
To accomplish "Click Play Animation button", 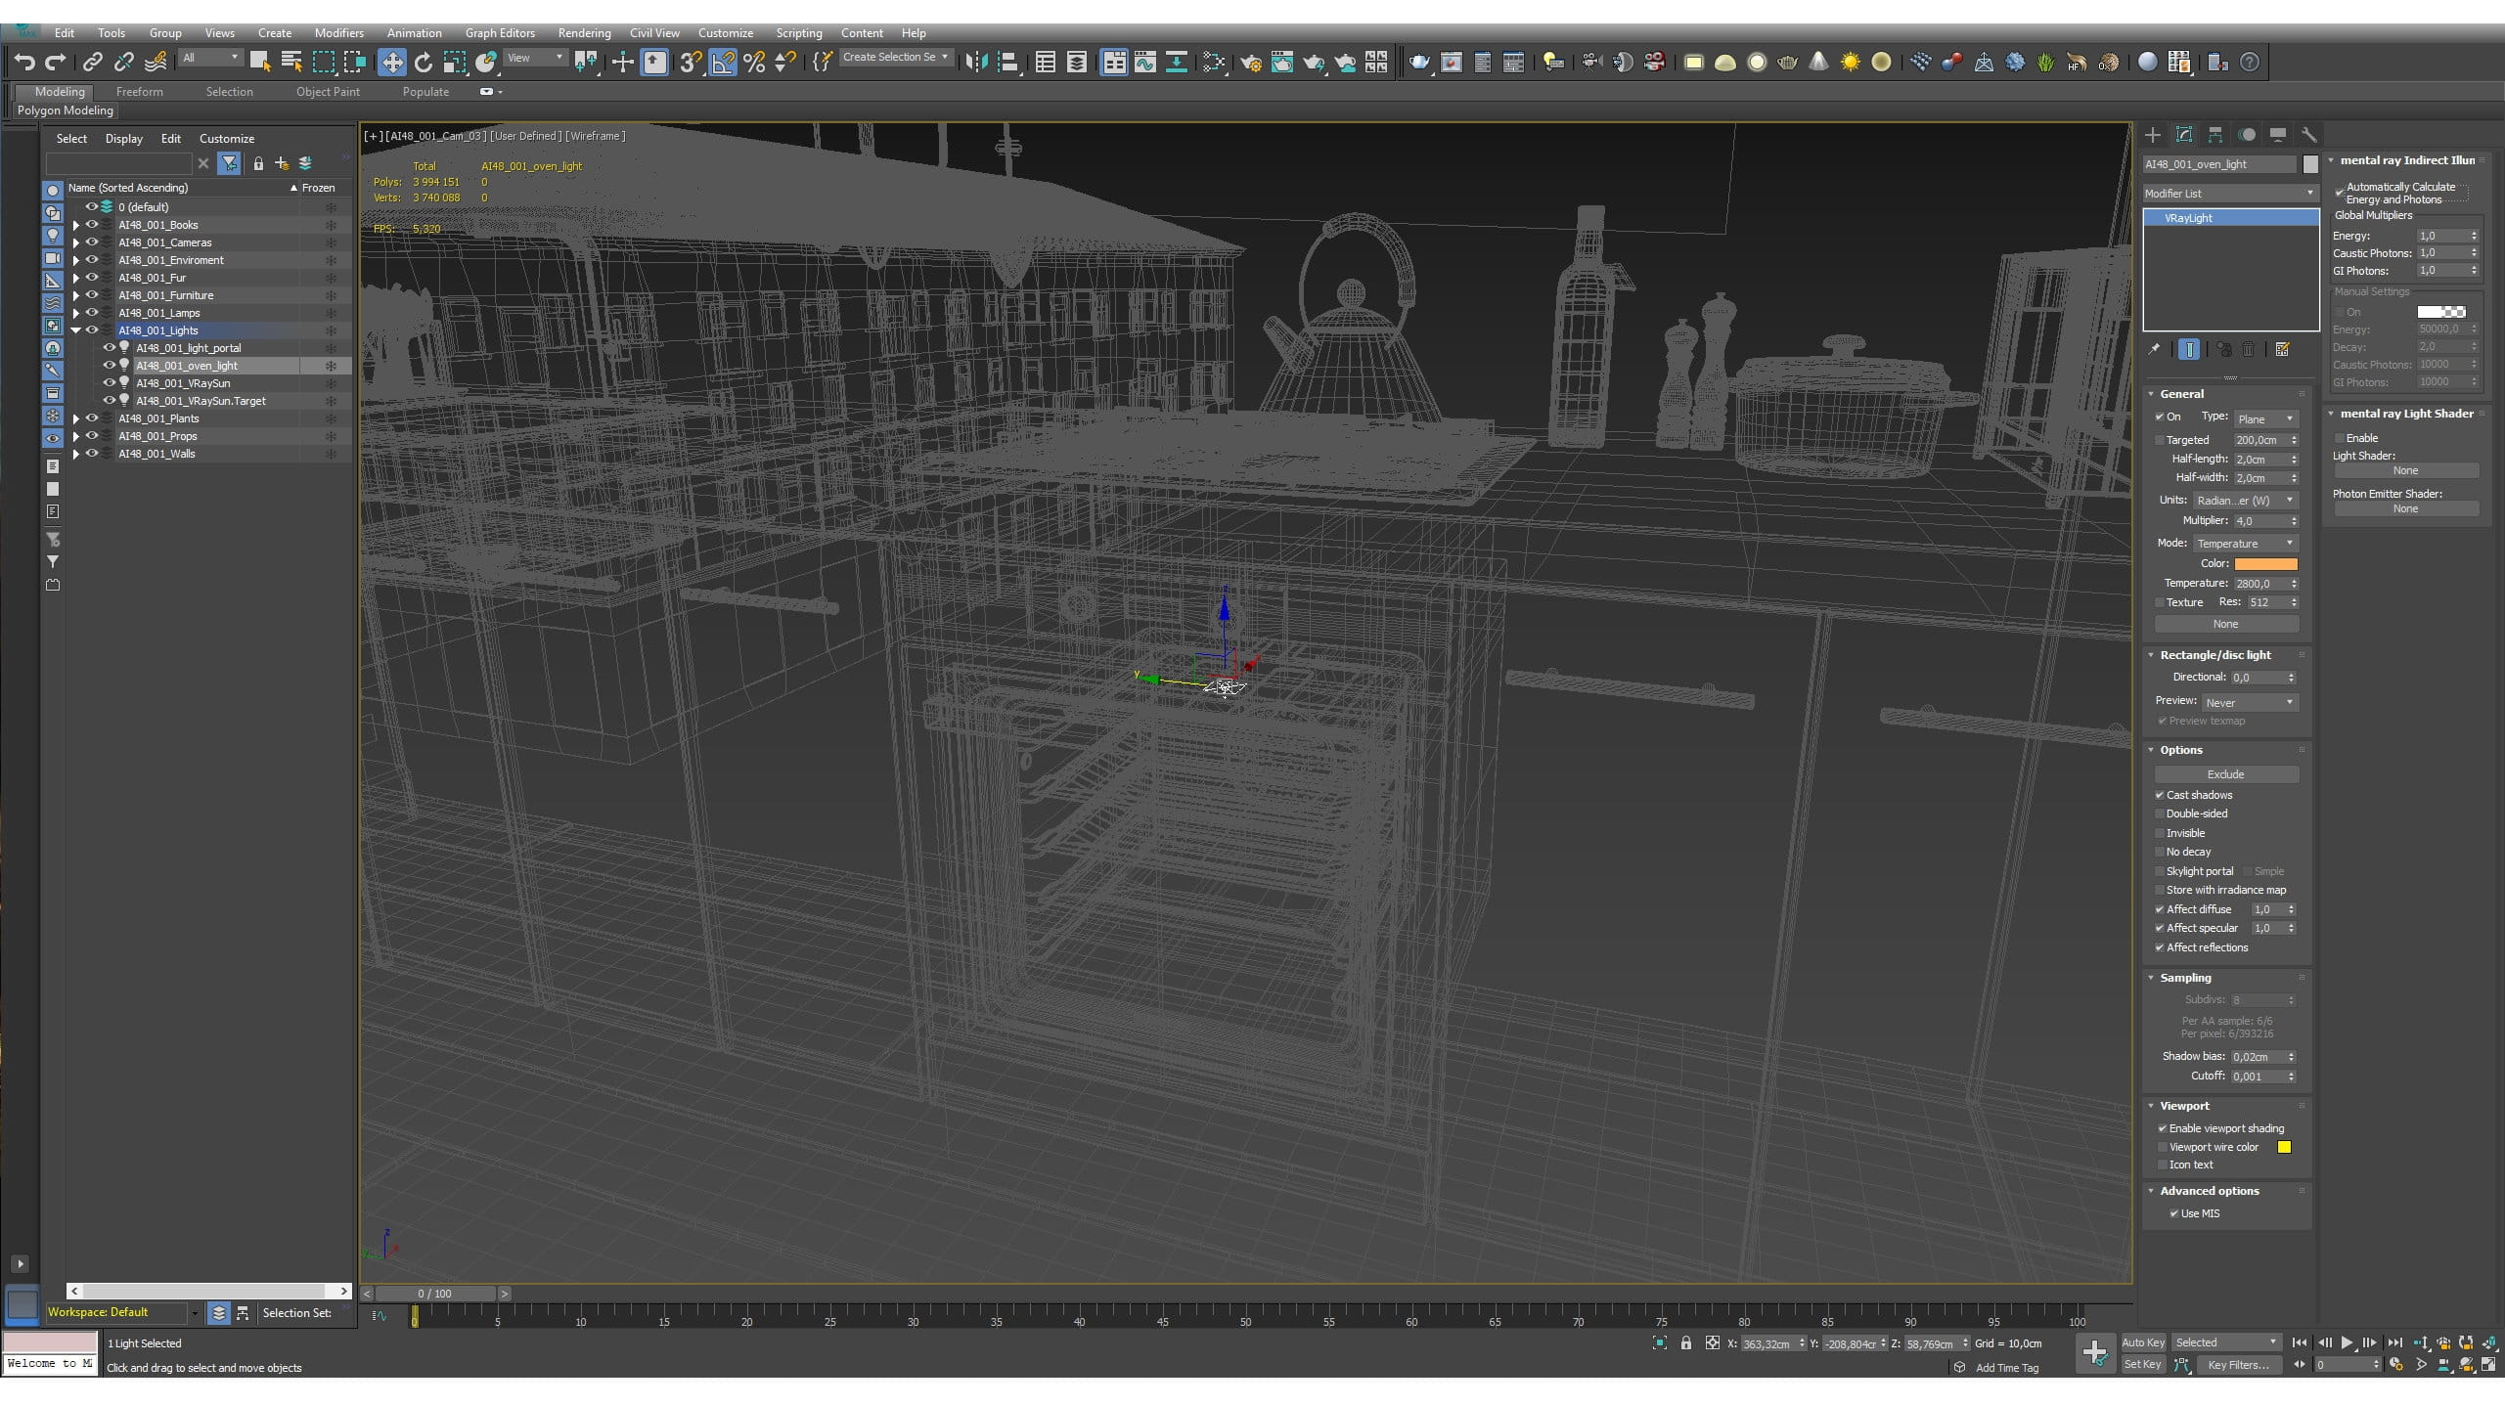I will click(2347, 1342).
